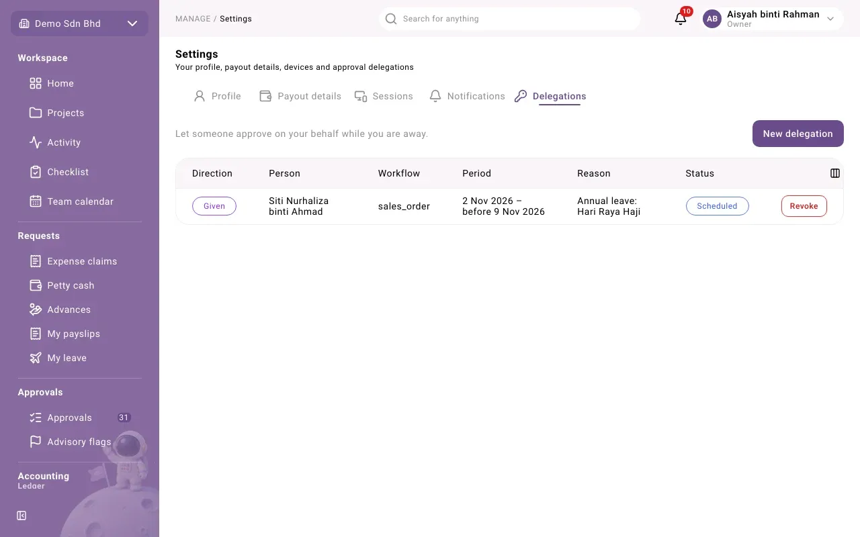Click the Home grid icon
The height and width of the screenshot is (537, 860).
36,83
